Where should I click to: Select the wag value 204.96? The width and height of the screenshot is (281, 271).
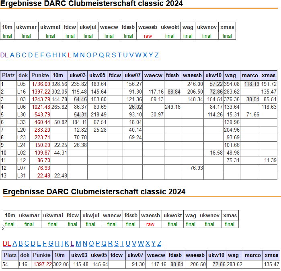click(x=232, y=130)
